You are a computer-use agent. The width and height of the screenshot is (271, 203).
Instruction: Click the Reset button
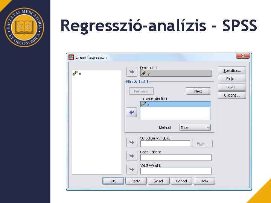(159, 181)
